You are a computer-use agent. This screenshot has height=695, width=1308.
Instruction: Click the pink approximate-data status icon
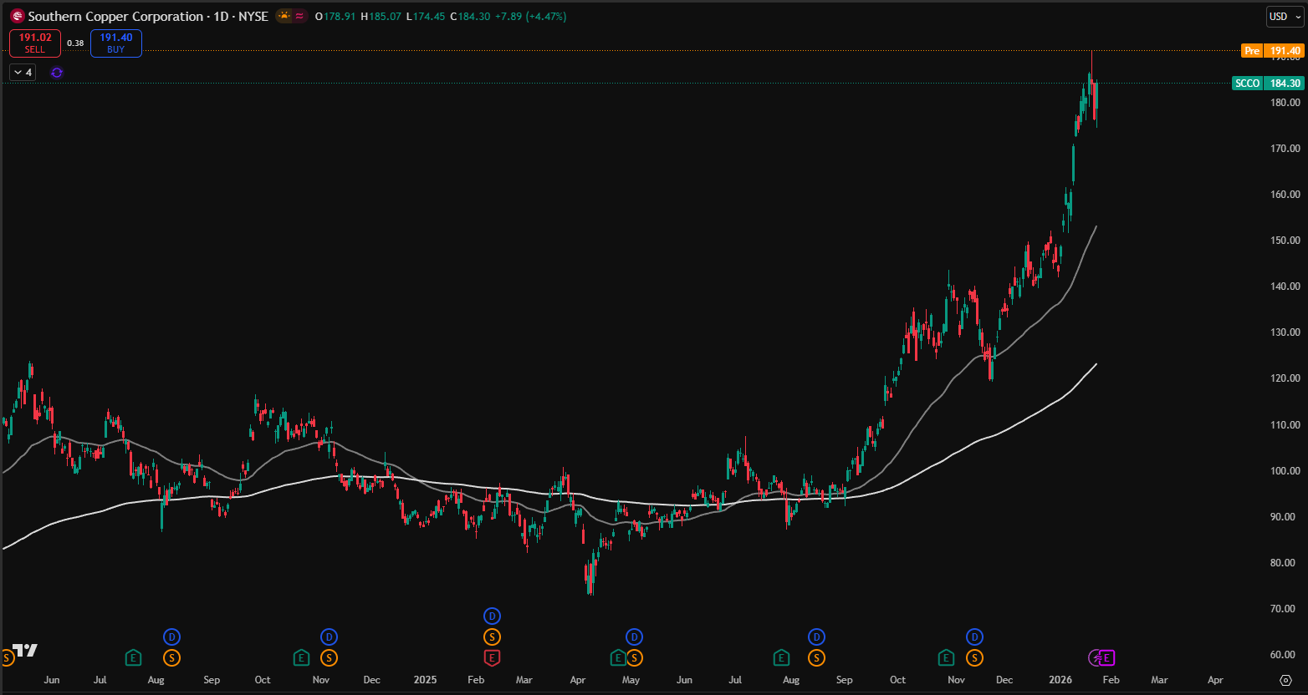point(299,16)
